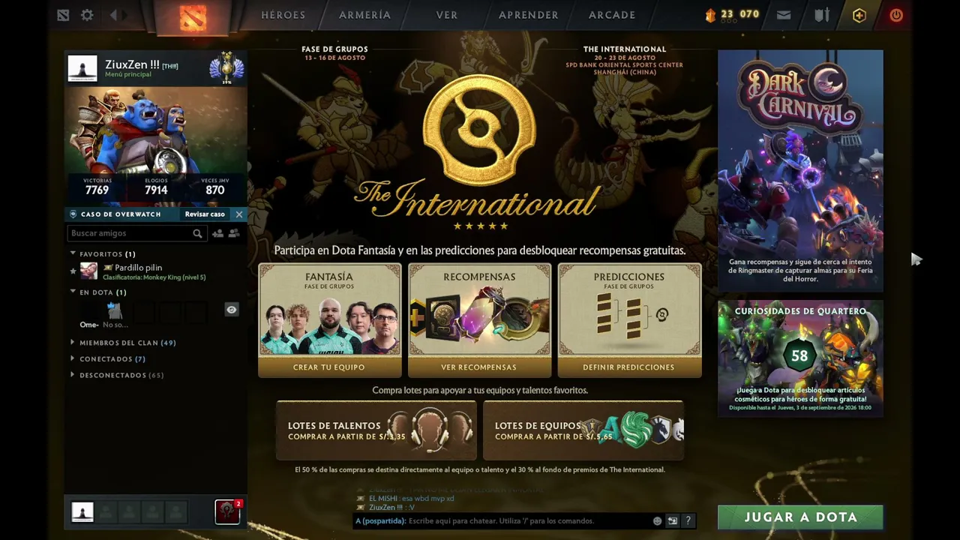Toggle favorite star next to Pardillo pilin
Screen dimensions: 960x540
73,271
